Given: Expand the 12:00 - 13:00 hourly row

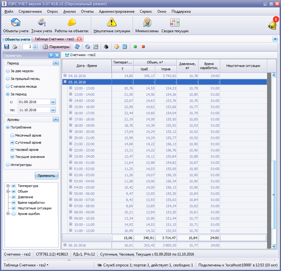Looking at the screenshot, I should [x=70, y=88].
